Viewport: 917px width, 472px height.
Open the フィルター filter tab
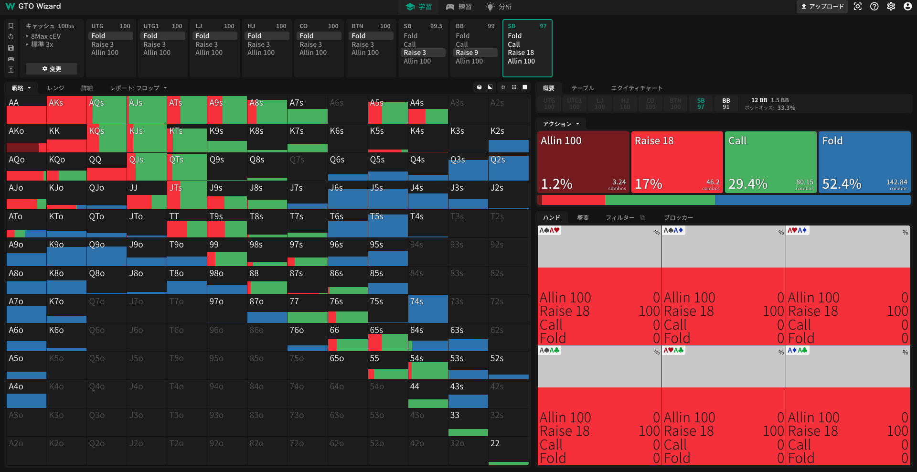(x=620, y=217)
